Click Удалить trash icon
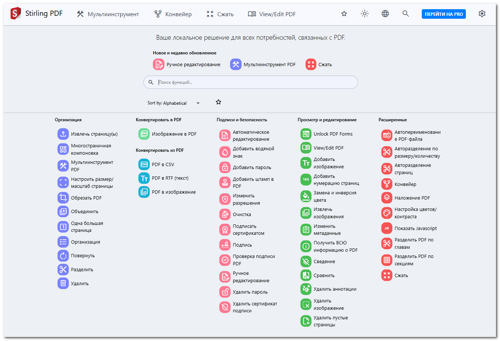The width and height of the screenshot is (500, 341). (63, 283)
